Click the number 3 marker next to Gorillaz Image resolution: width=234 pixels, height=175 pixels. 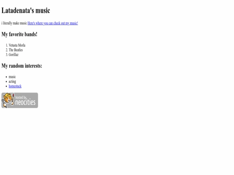point(6,54)
